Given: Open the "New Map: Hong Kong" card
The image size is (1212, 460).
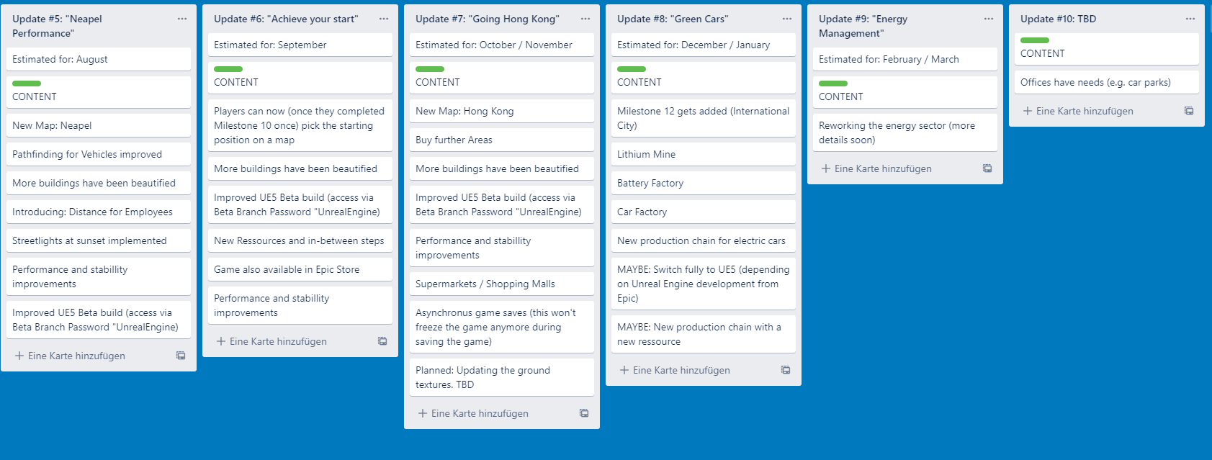Looking at the screenshot, I should (501, 111).
